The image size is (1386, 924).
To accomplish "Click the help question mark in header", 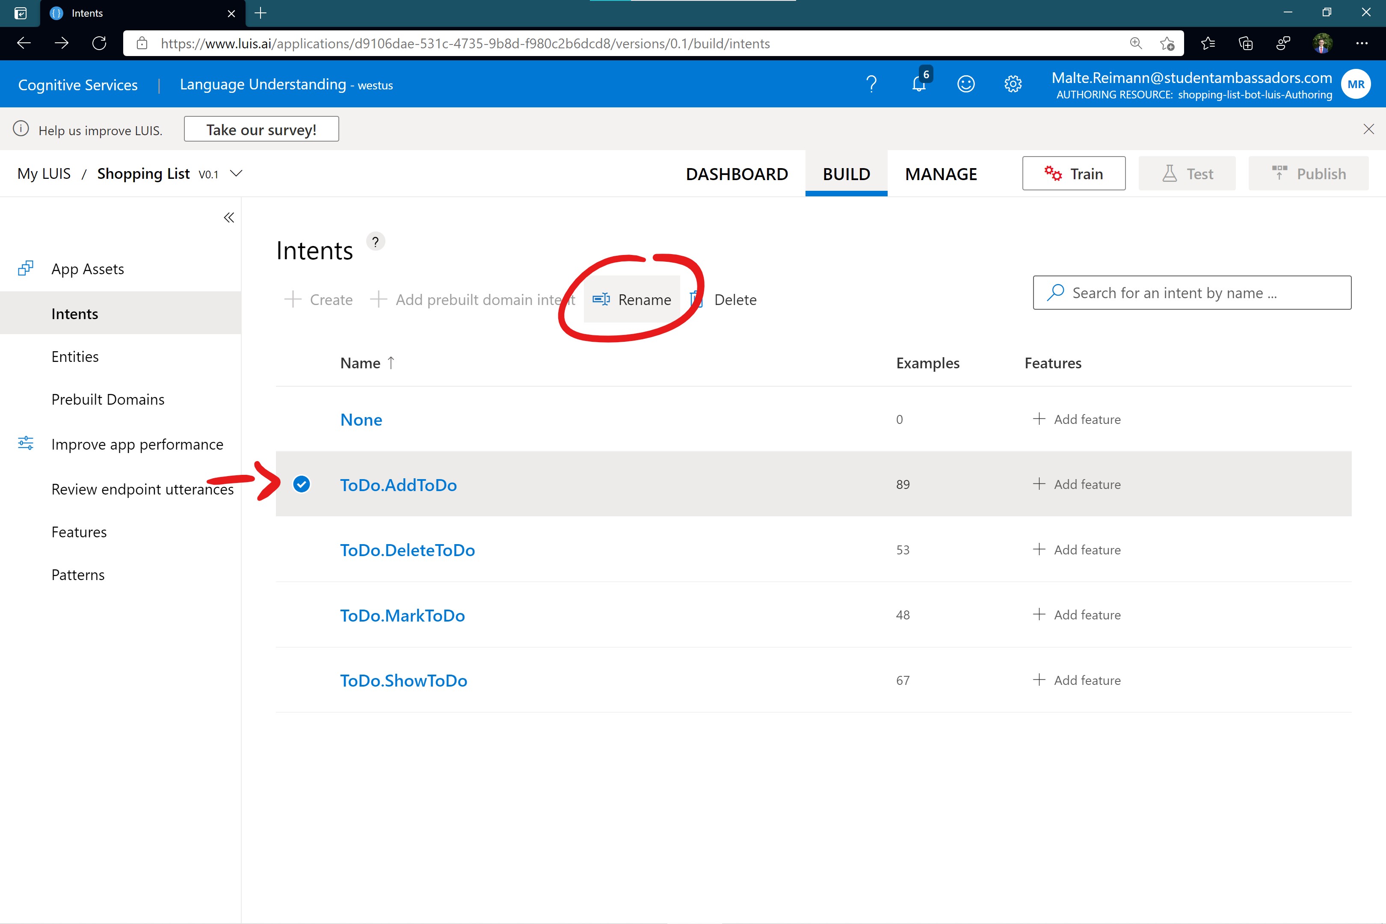I will [x=871, y=84].
